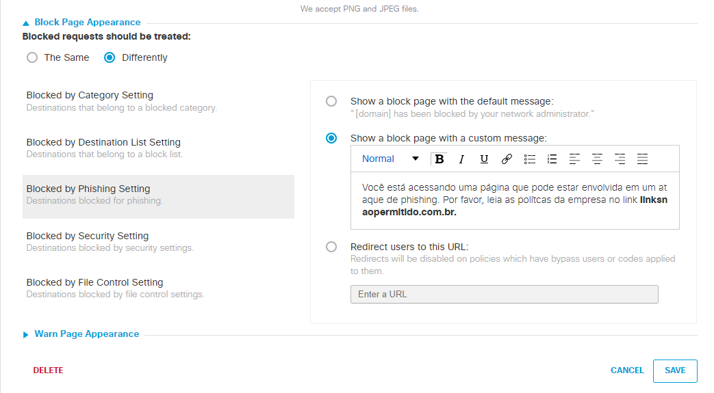Viewport: 714px width, 393px height.
Task: Justify the custom message text
Action: coord(642,159)
